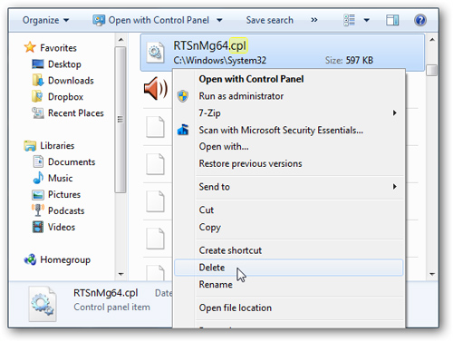Choose Create shortcut
Screen dimensions: 453x342
click(x=289, y=250)
